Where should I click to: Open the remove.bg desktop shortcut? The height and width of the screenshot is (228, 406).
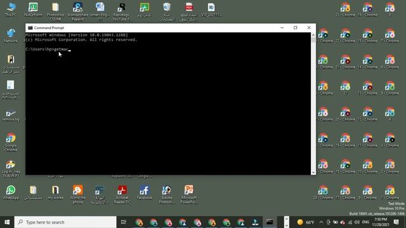[11, 115]
